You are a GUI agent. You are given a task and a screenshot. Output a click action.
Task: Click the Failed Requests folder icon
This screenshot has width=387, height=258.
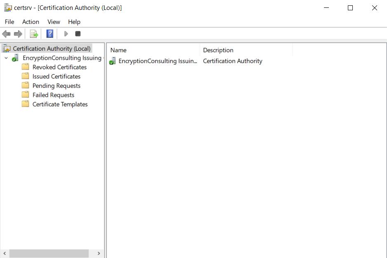[x=26, y=94]
